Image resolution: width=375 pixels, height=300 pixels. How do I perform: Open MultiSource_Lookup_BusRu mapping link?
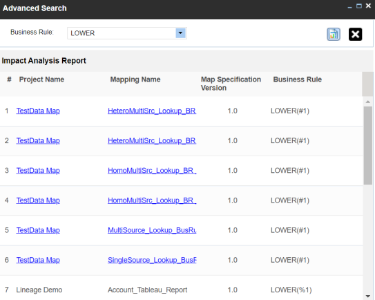click(152, 230)
